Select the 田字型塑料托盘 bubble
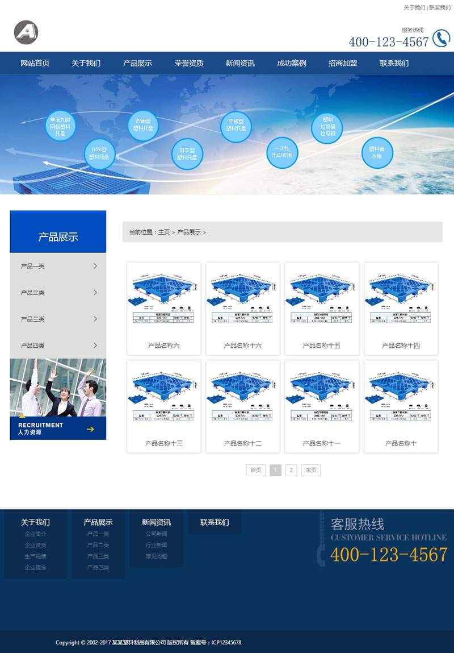The width and height of the screenshot is (454, 653). click(187, 154)
